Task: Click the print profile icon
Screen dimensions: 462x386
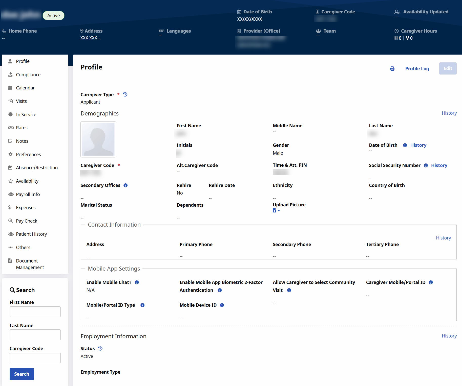Action: (x=392, y=69)
